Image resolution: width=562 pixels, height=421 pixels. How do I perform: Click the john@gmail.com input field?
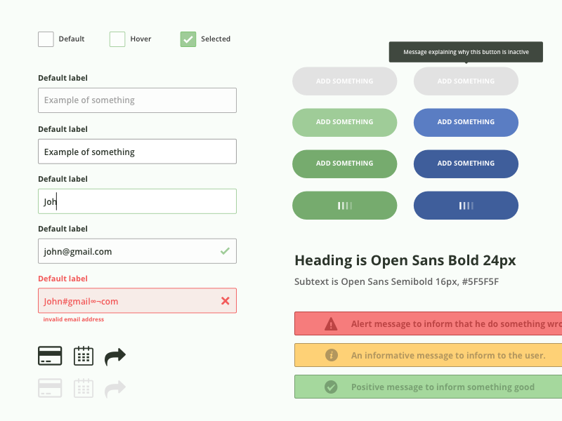[137, 251]
